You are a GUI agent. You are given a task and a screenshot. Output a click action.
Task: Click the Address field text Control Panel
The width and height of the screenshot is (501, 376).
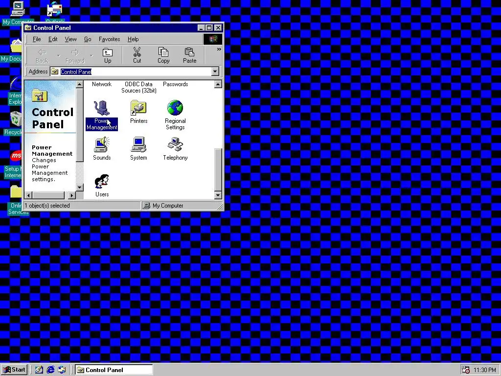(76, 71)
